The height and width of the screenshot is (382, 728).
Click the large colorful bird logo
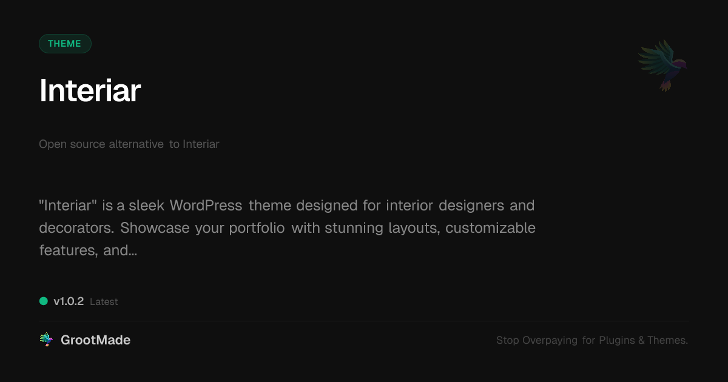click(x=662, y=65)
